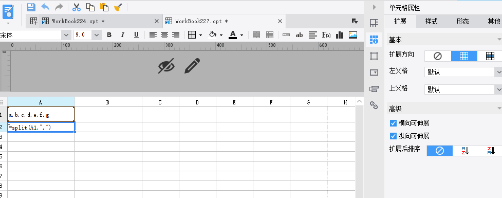Toggle the 纵向可伸展 checkbox

(x=393, y=136)
